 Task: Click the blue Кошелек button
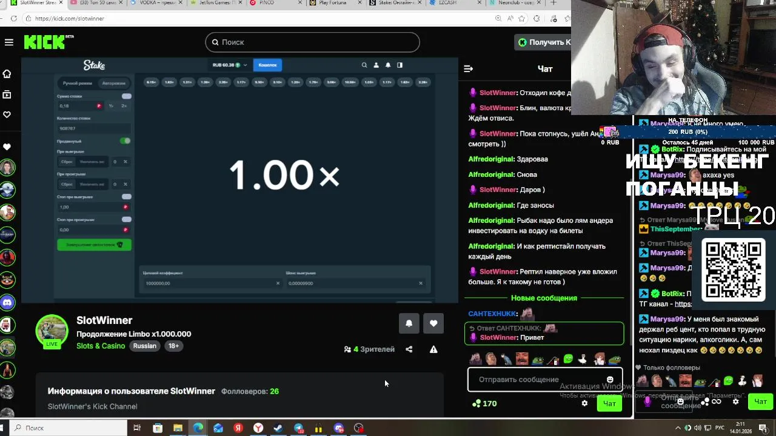(x=267, y=65)
